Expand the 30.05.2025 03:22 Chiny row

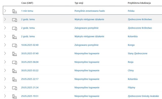pyautogui.click(x=5, y=70)
